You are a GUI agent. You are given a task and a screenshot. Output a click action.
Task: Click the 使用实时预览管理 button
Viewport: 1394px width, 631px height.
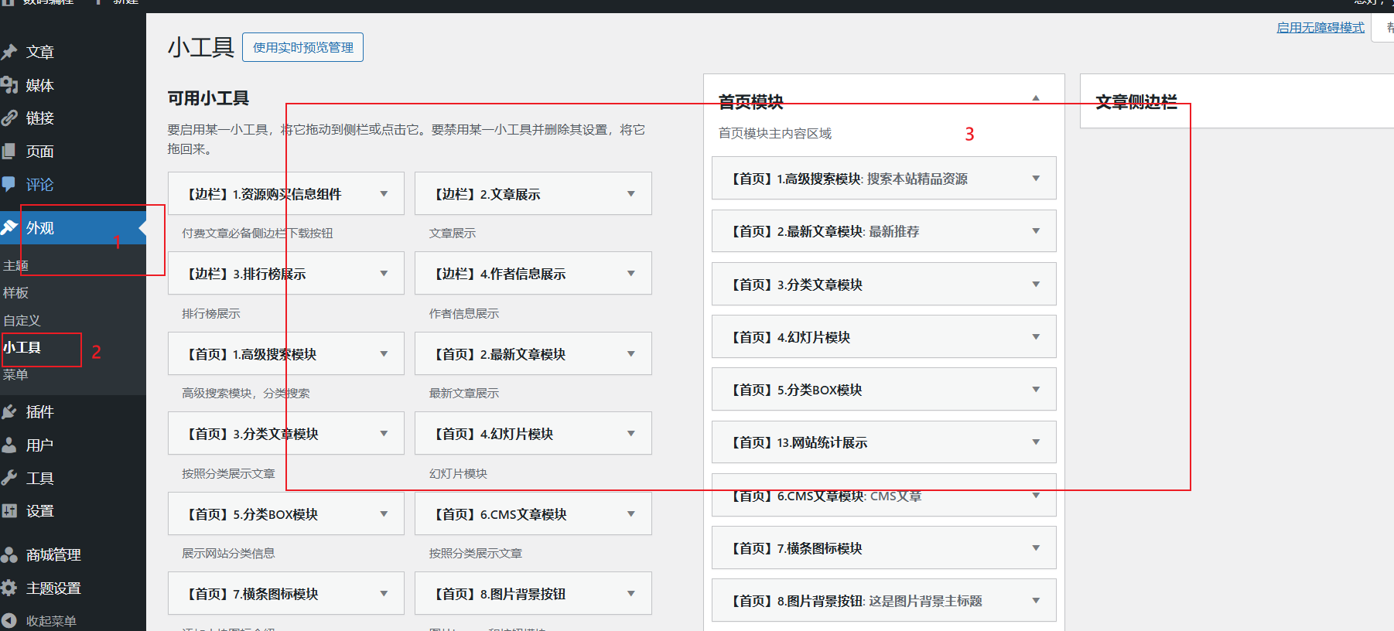click(x=302, y=47)
